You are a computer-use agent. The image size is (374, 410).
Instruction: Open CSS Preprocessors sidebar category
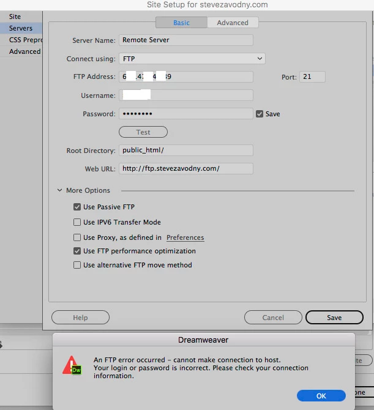(21, 40)
